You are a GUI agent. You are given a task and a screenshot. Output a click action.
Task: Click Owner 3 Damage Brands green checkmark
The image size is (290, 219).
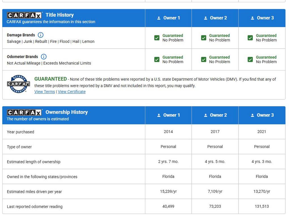pyautogui.click(x=250, y=38)
